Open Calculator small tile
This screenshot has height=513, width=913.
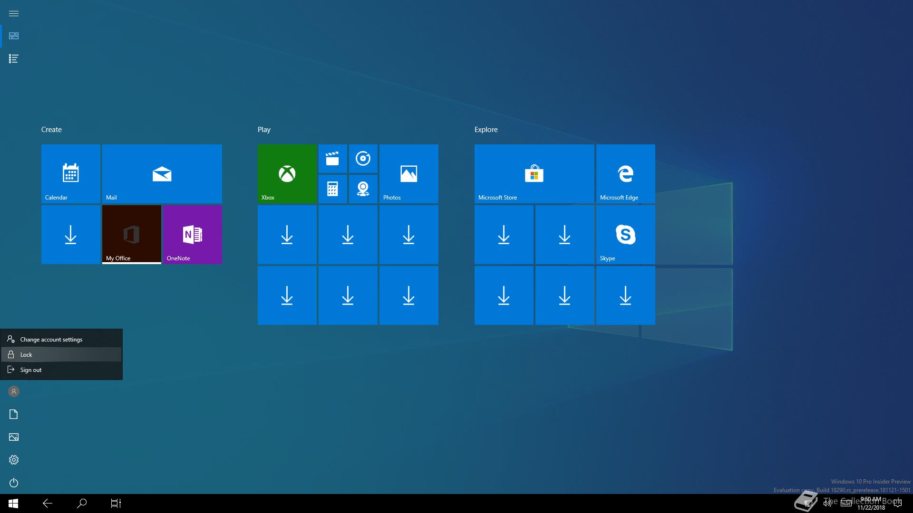(x=333, y=189)
